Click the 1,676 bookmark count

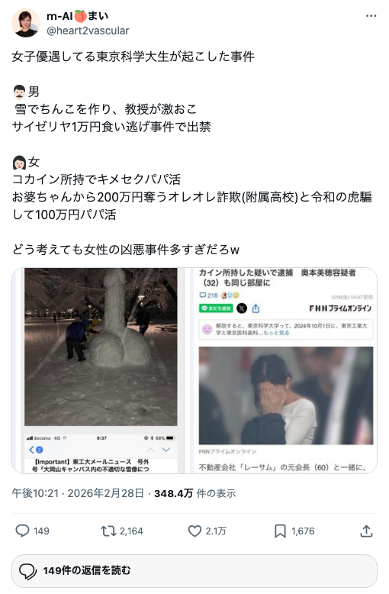pyautogui.click(x=303, y=531)
